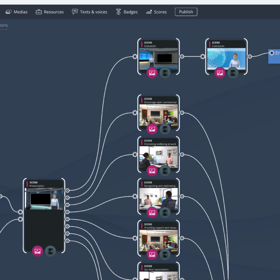Open the Resources tab
The width and height of the screenshot is (280, 280).
pyautogui.click(x=49, y=12)
